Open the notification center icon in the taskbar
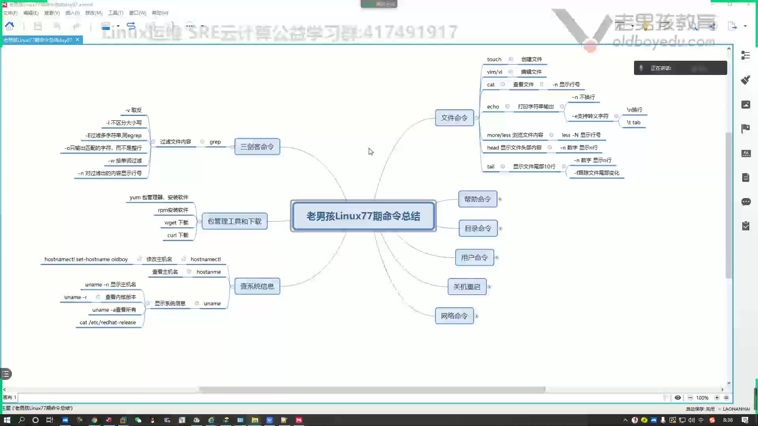The image size is (758, 426). point(745,420)
